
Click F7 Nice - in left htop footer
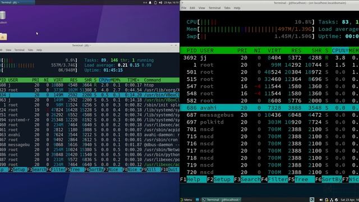tap(113, 169)
